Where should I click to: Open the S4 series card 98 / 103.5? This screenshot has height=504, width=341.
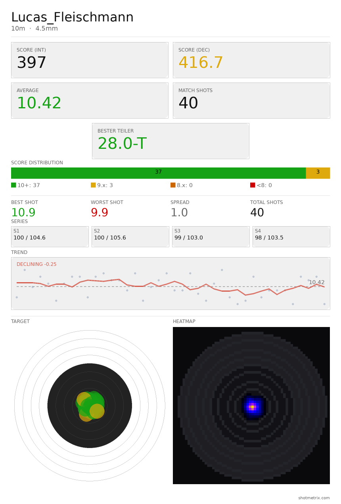pyautogui.click(x=291, y=237)
